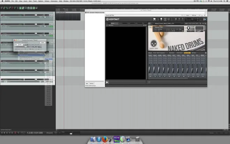This screenshot has width=230, height=144.
Task: Click next arrow beside Snare01_TOP1 name
Action: tap(183, 27)
